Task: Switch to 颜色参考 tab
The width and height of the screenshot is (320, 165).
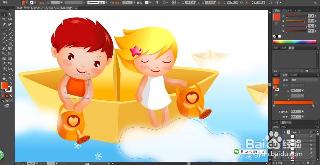Action: pos(287,11)
